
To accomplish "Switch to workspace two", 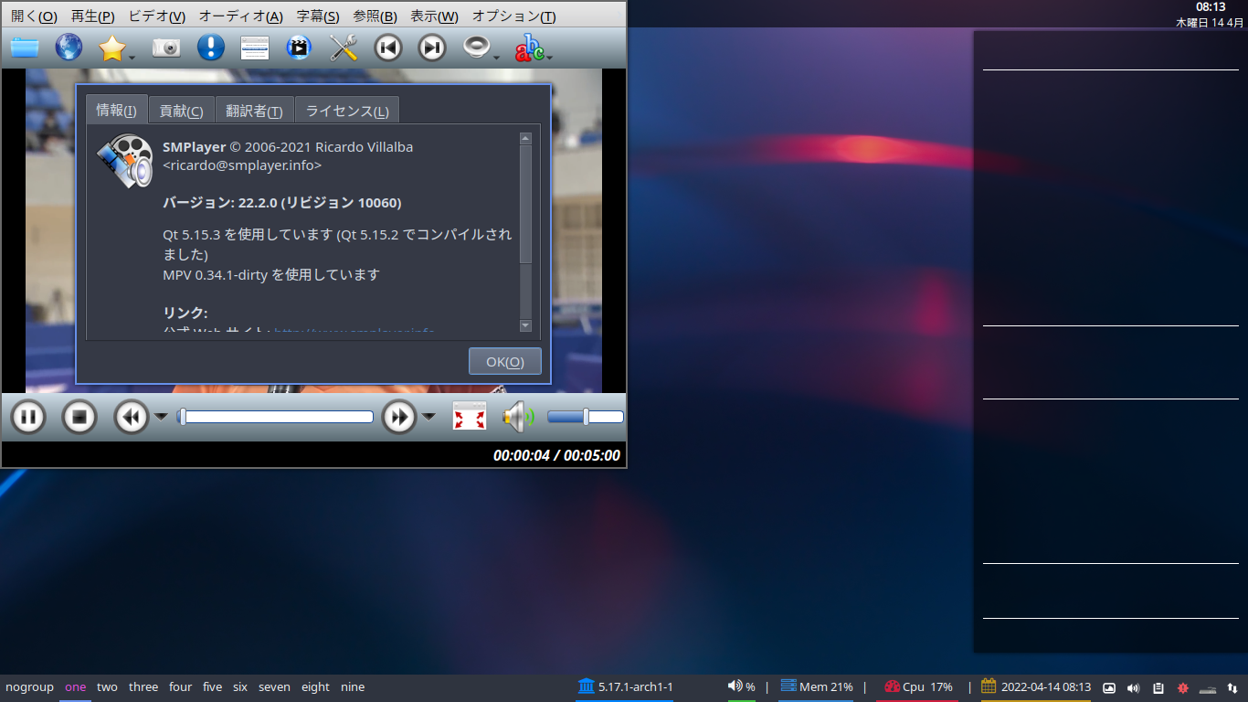I will pos(107,687).
